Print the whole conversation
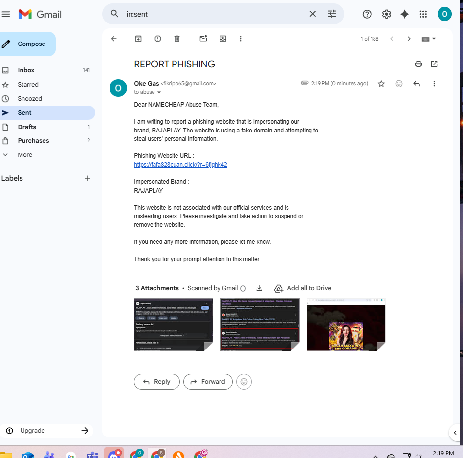The width and height of the screenshot is (463, 458). [419, 64]
